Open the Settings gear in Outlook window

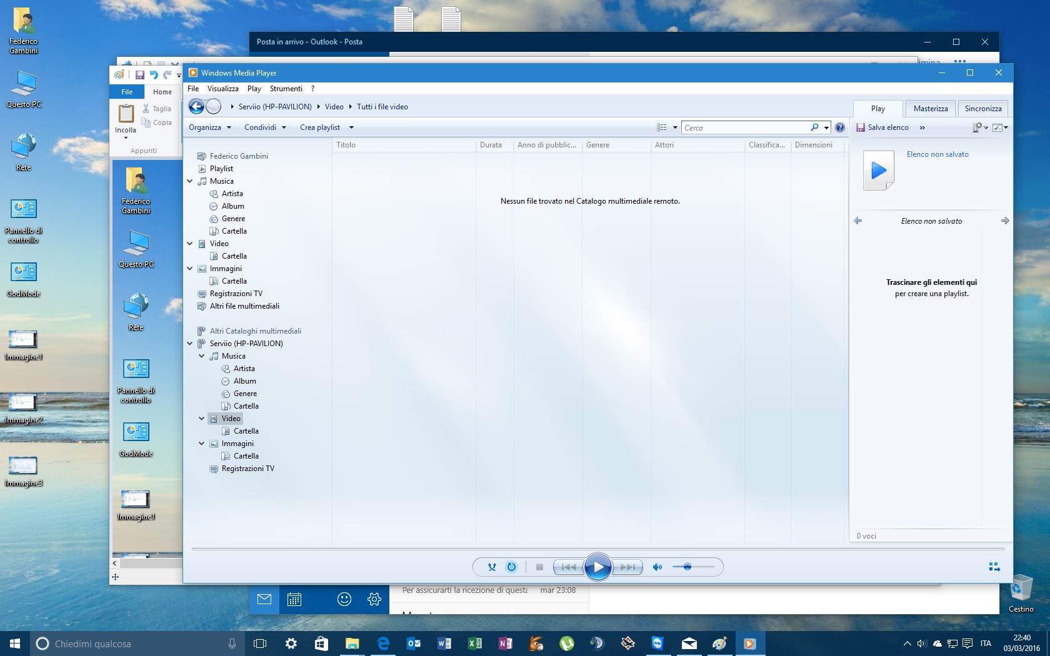pyautogui.click(x=374, y=599)
